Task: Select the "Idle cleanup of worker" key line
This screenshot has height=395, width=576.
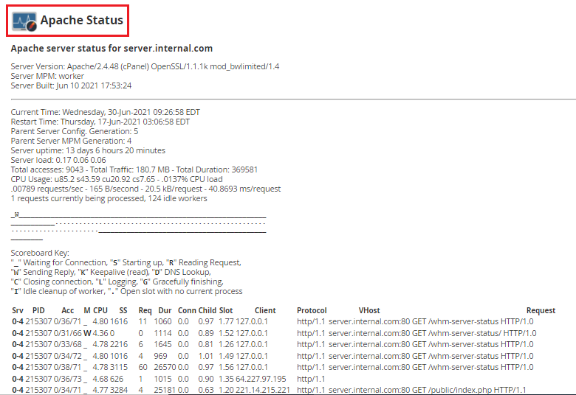Action: [x=126, y=291]
